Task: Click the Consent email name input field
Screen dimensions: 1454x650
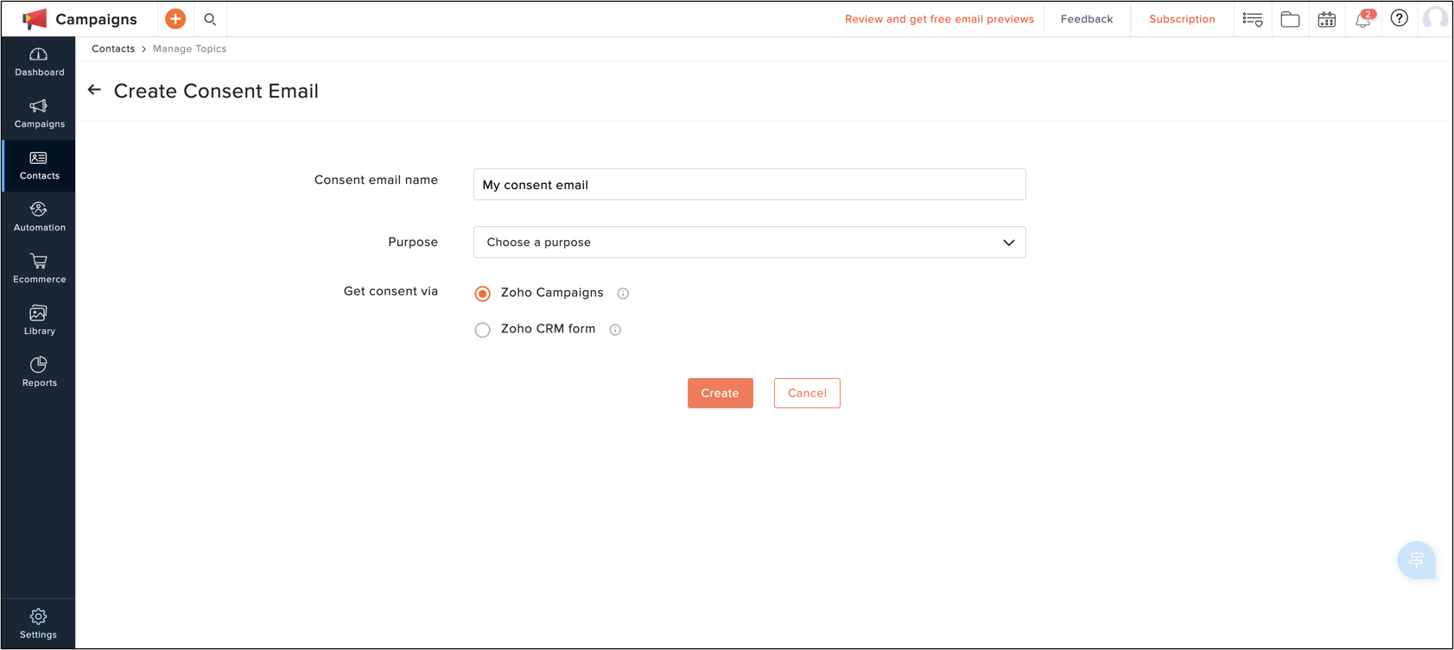Action: (750, 185)
